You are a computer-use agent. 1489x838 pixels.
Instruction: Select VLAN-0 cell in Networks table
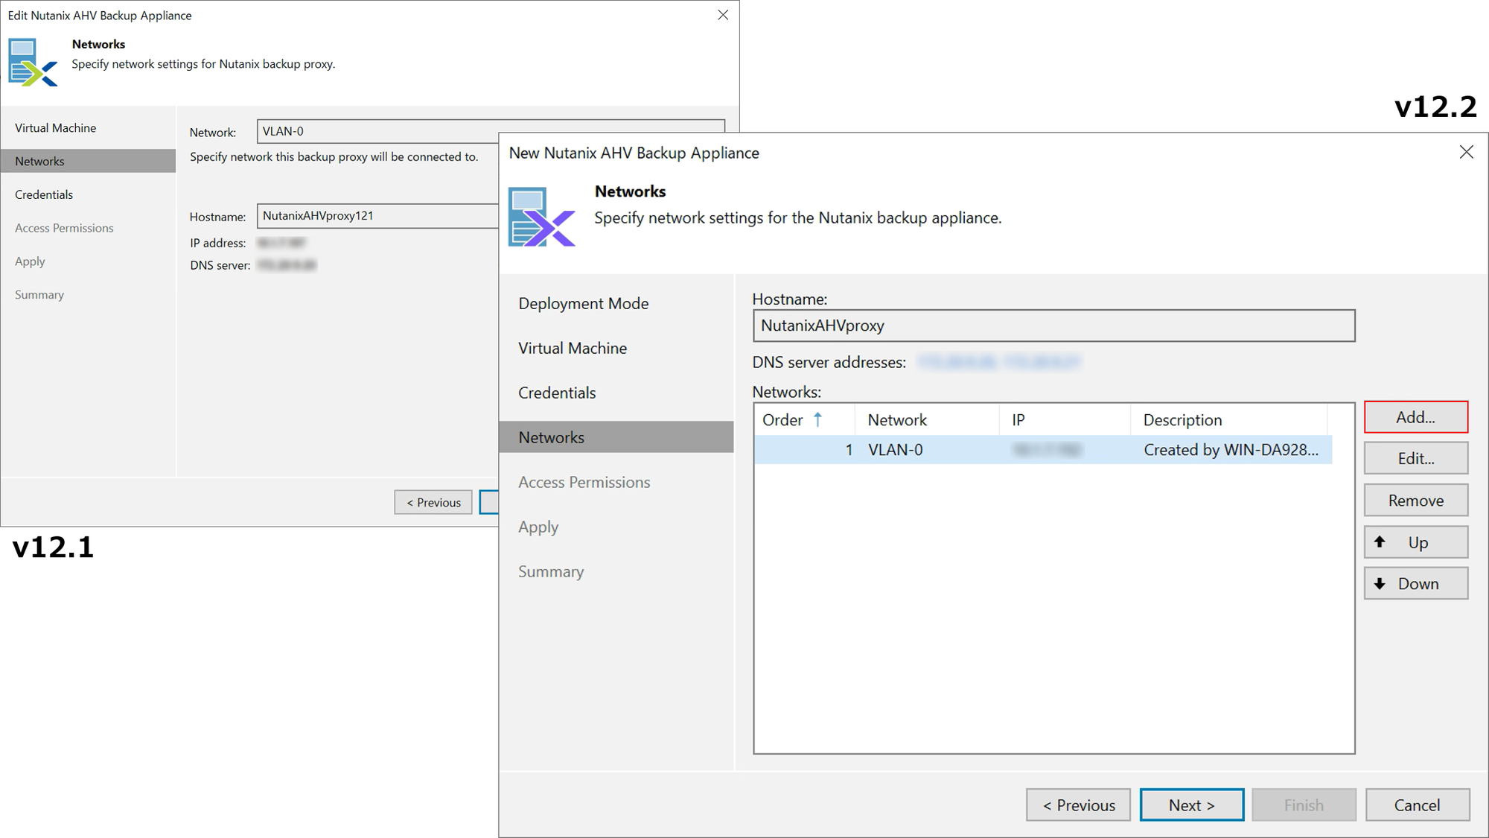pos(895,450)
